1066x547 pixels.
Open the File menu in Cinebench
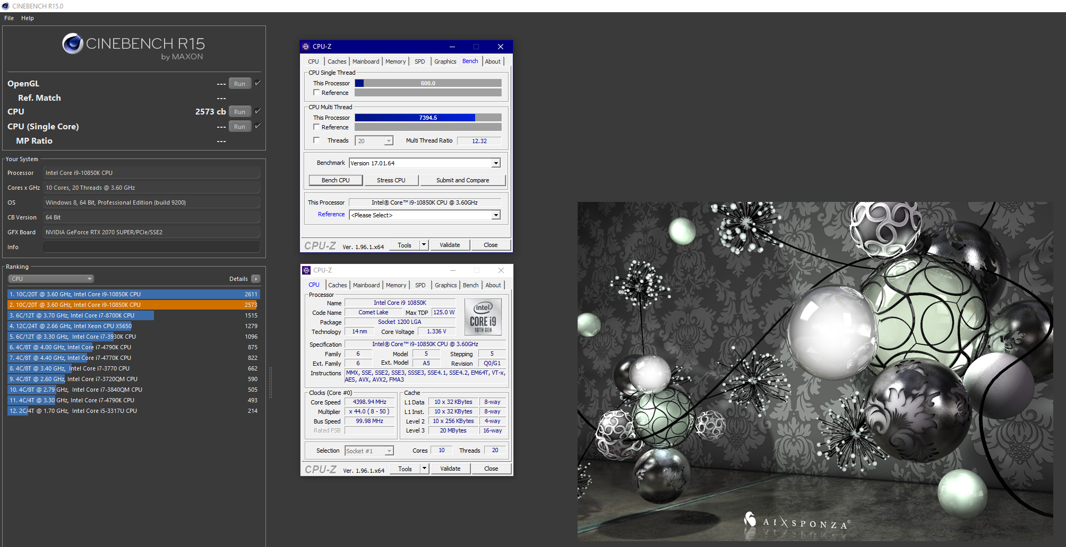(9, 18)
